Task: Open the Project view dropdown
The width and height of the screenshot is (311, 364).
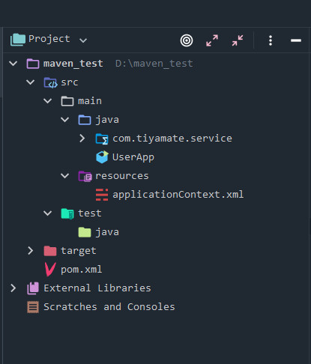Action: pyautogui.click(x=83, y=40)
